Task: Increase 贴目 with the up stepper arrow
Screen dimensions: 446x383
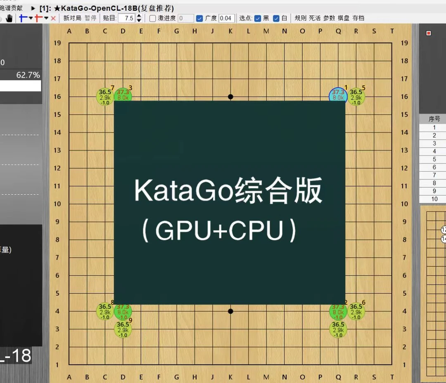Action: (x=138, y=16)
